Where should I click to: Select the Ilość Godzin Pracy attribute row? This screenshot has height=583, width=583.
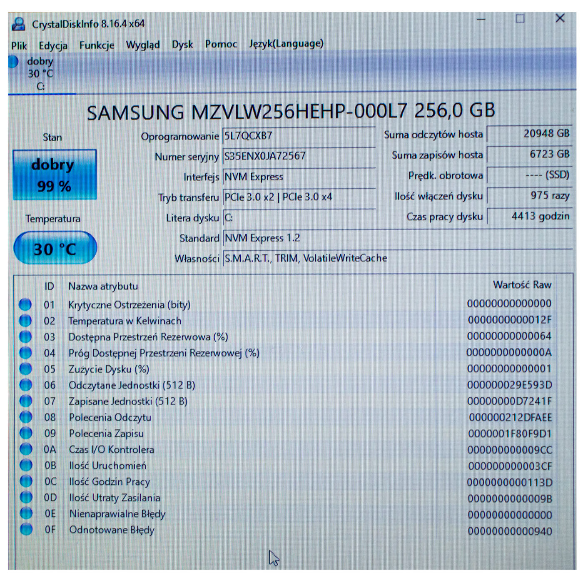coord(287,482)
